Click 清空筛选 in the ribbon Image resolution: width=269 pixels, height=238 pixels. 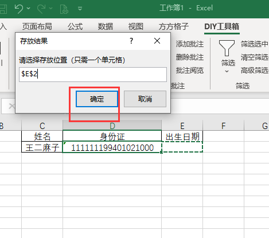coord(255,57)
